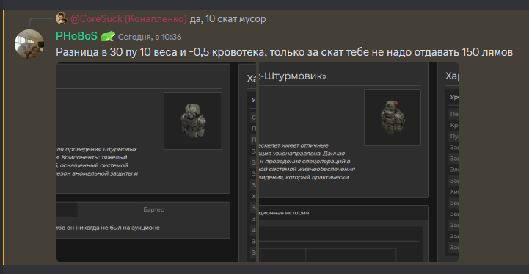Click the description line "ескелет имеет отличные"

(293, 146)
